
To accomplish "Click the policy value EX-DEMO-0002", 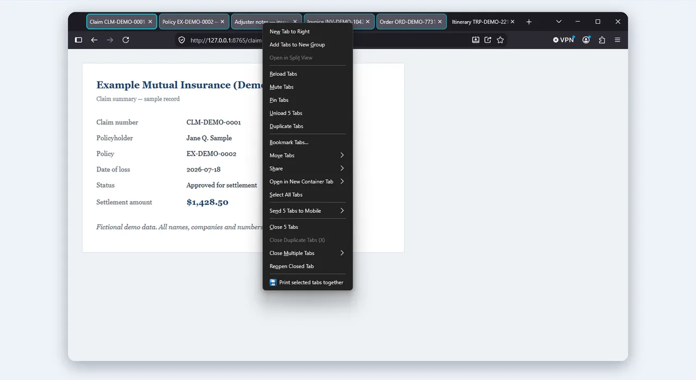I will pos(212,154).
